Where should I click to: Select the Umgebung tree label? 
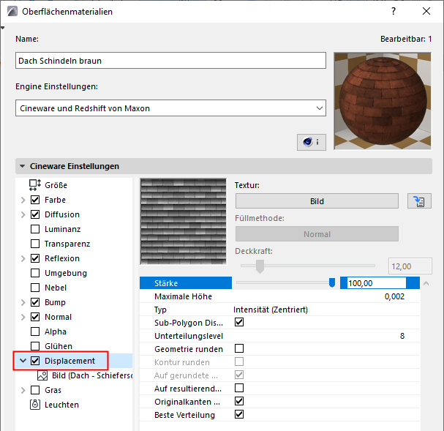(x=66, y=273)
